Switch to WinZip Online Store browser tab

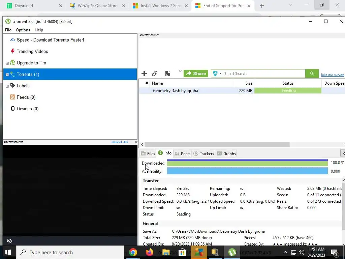click(97, 6)
